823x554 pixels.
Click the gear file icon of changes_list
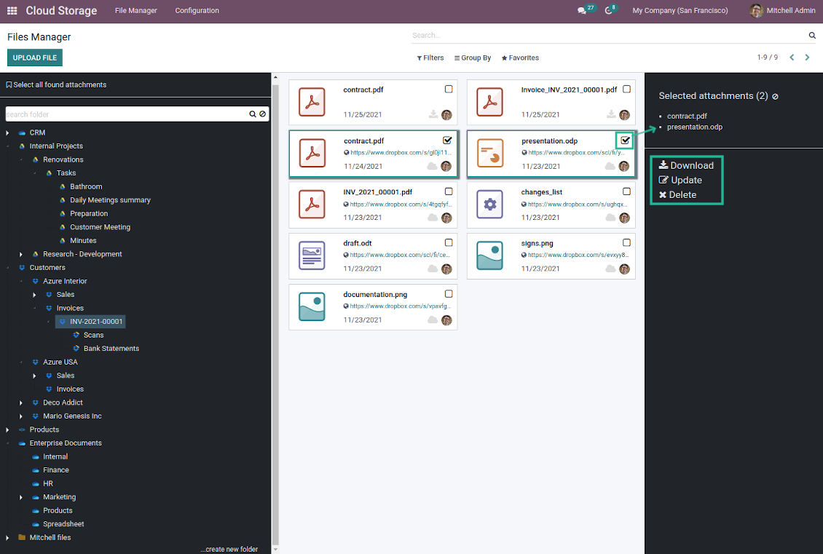(x=489, y=204)
